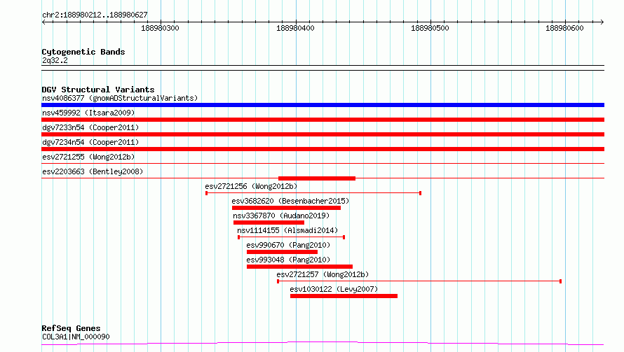Select the blue nsv4086377 variant bar
Image resolution: width=624 pixels, height=352 pixels.
click(x=323, y=105)
